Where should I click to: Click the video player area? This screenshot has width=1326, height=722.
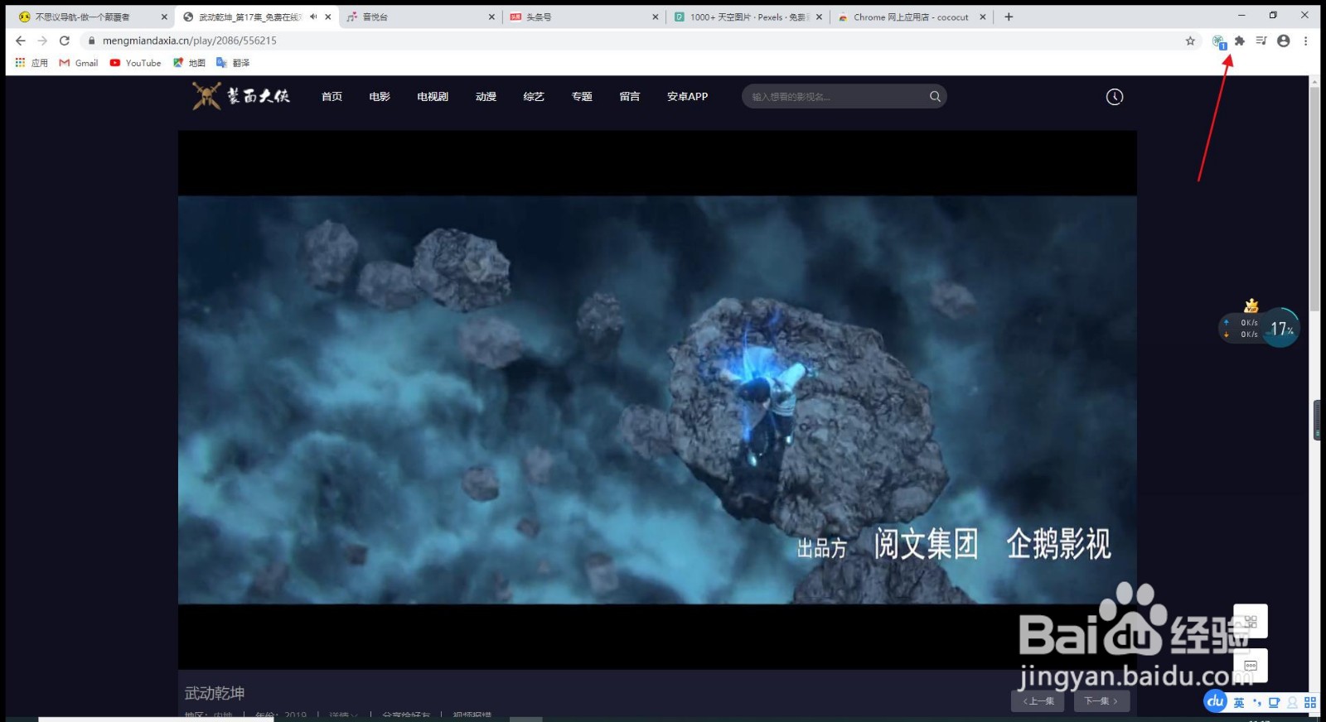tap(657, 400)
